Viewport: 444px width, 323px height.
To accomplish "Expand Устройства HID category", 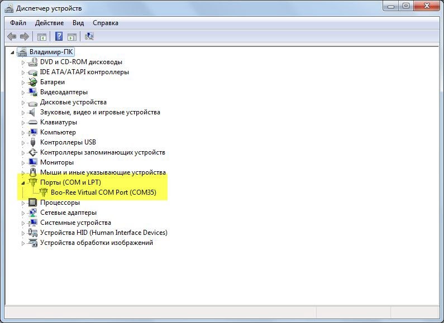I will click(23, 233).
